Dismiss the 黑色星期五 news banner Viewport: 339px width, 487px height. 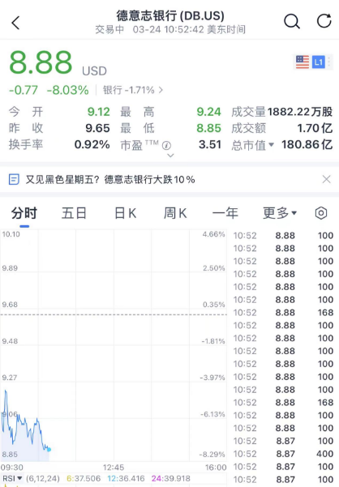(x=326, y=179)
